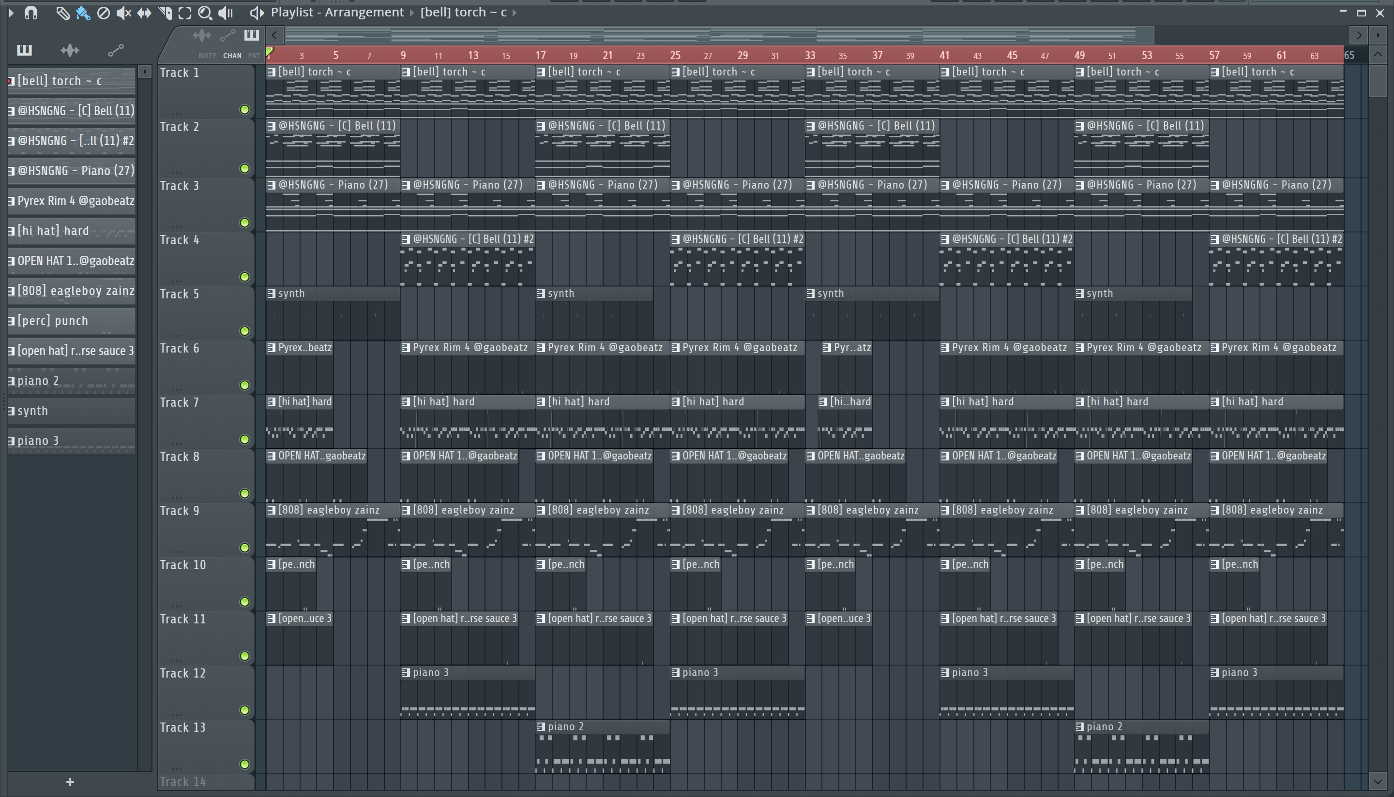Select synth pattern in picker

coord(71,411)
